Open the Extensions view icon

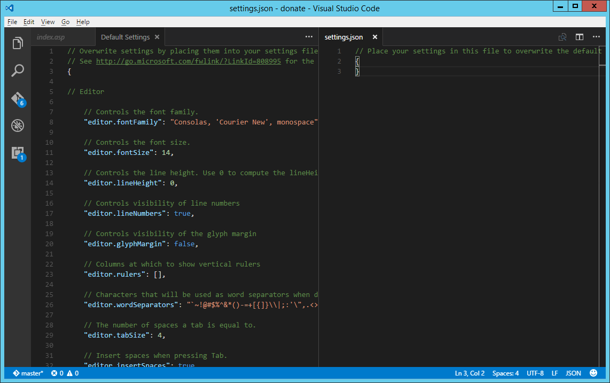(18, 153)
